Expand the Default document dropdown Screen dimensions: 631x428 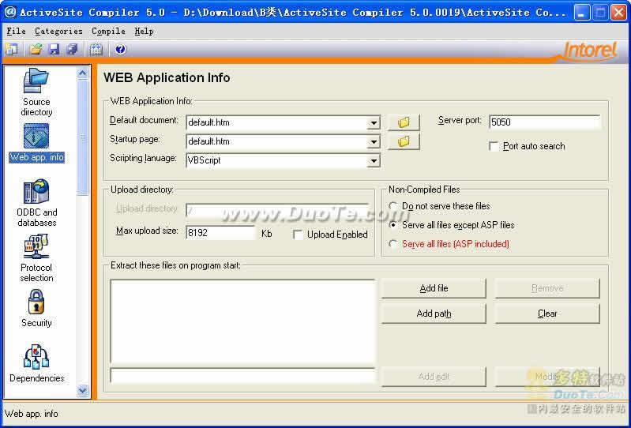(x=374, y=122)
